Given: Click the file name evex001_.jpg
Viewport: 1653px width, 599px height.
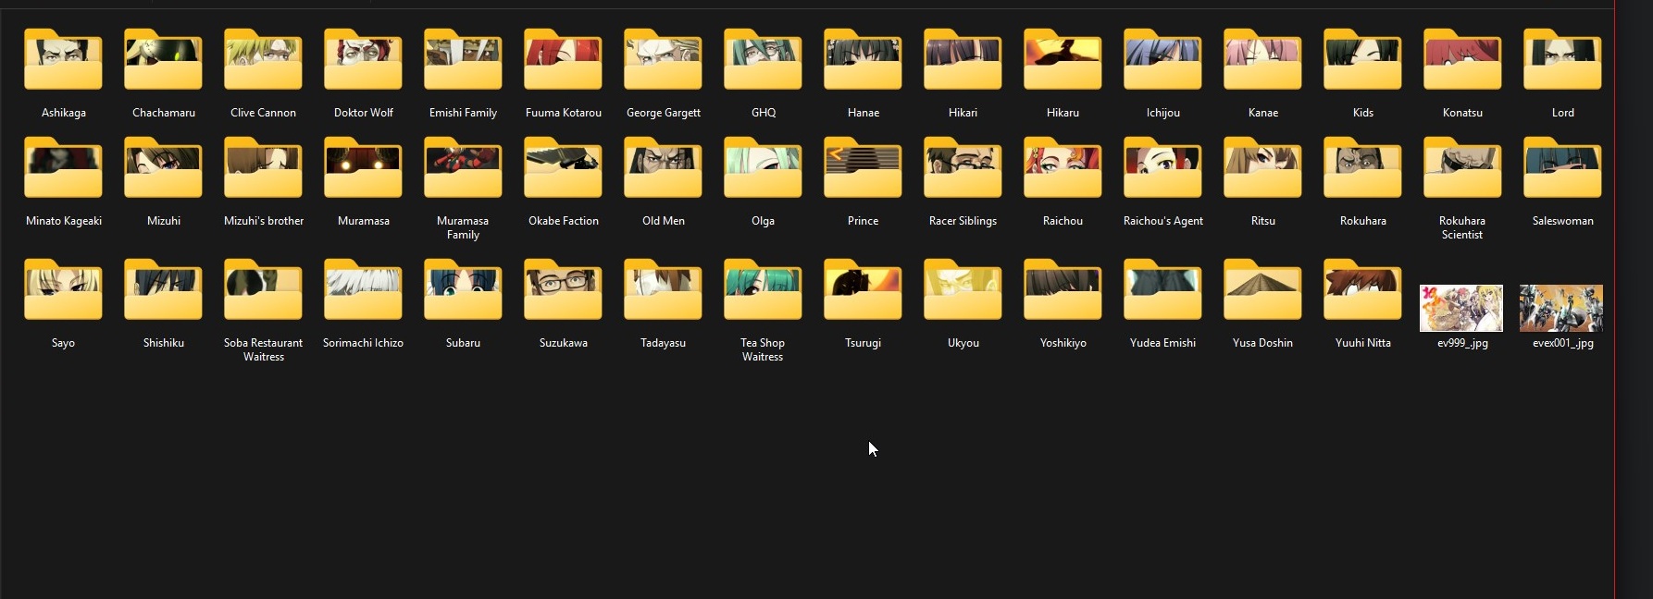Looking at the screenshot, I should 1562,343.
